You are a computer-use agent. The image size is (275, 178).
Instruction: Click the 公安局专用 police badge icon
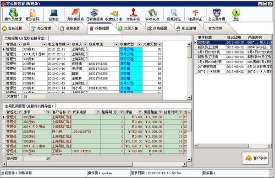217,15
